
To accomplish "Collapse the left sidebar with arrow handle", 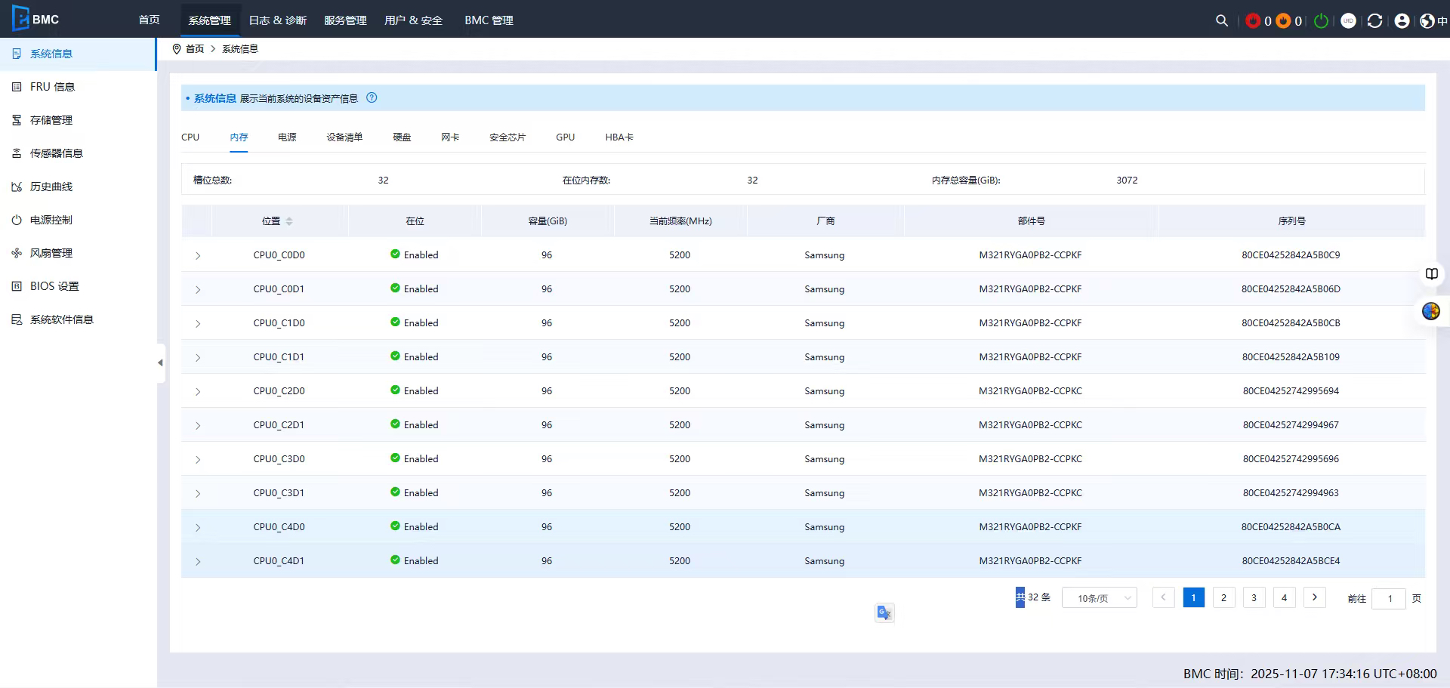I will (160, 363).
